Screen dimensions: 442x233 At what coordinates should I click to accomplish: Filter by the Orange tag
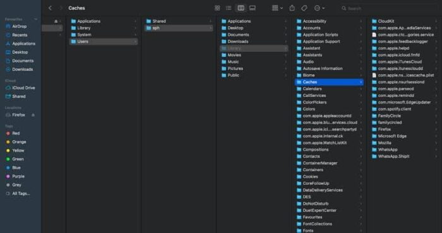click(x=19, y=142)
